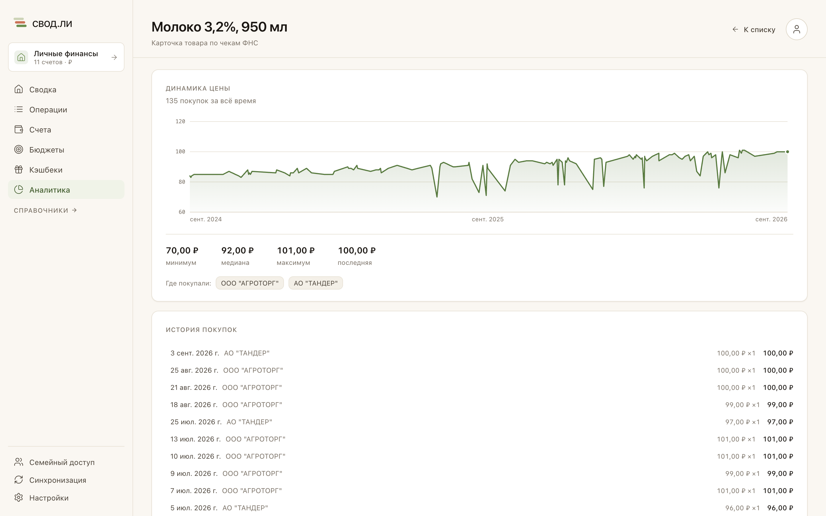
Task: Go to the Сводка menu item
Action: [x=66, y=89]
